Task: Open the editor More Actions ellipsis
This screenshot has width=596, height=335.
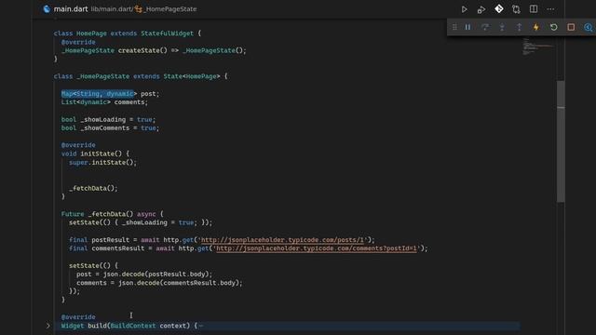Action: coord(550,9)
